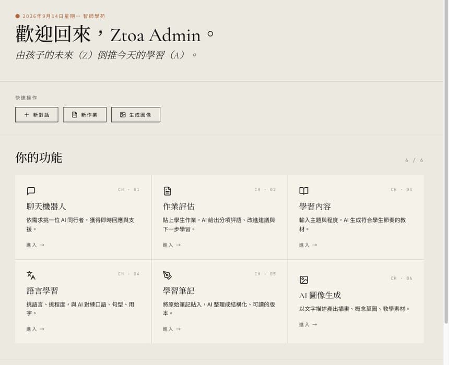Screen dimensions: 449x365
Task: Open the 學習內容 card title
Action: click(x=315, y=206)
